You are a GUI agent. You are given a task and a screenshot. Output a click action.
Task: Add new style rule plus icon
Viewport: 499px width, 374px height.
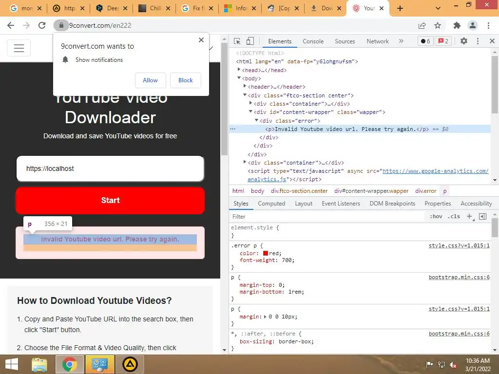[470, 217]
